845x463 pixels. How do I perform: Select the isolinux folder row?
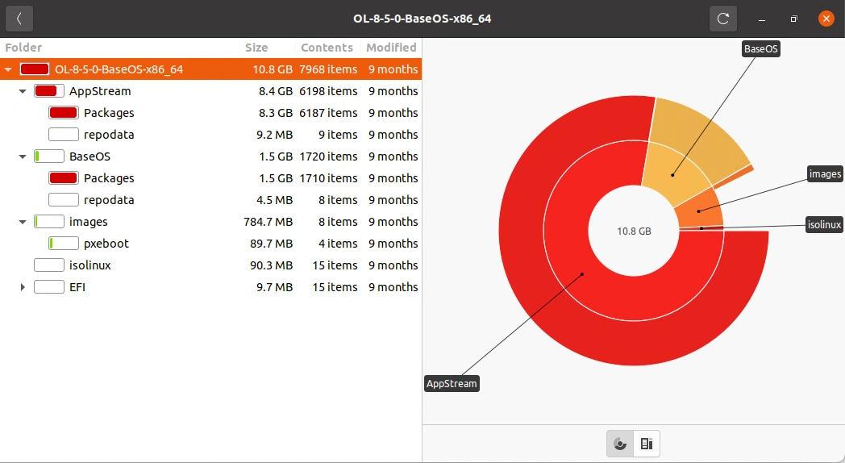(x=210, y=265)
